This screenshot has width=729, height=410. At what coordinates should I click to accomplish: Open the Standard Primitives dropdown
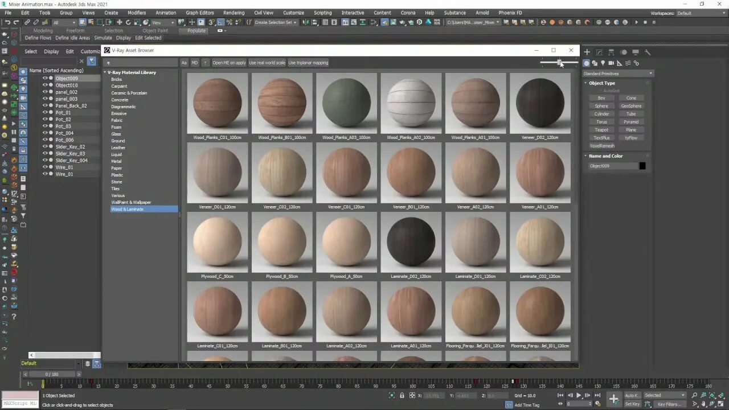click(x=618, y=73)
